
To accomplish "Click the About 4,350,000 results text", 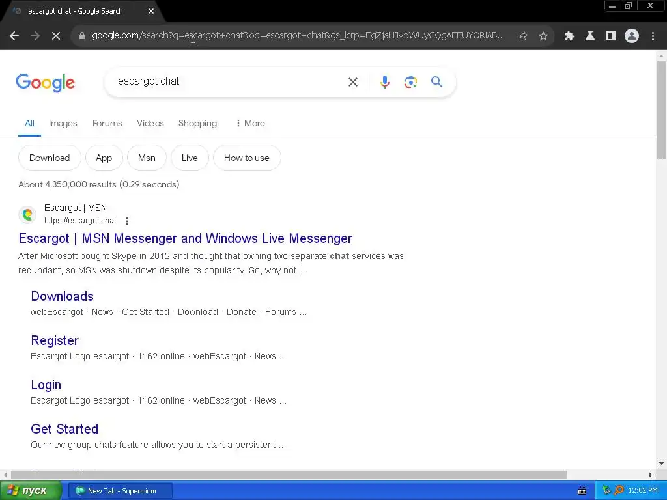I will pyautogui.click(x=99, y=184).
